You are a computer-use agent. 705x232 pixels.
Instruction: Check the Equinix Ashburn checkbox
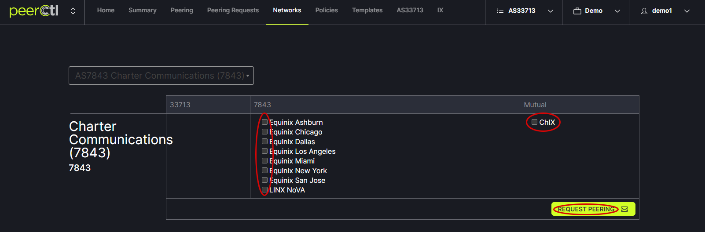click(264, 122)
